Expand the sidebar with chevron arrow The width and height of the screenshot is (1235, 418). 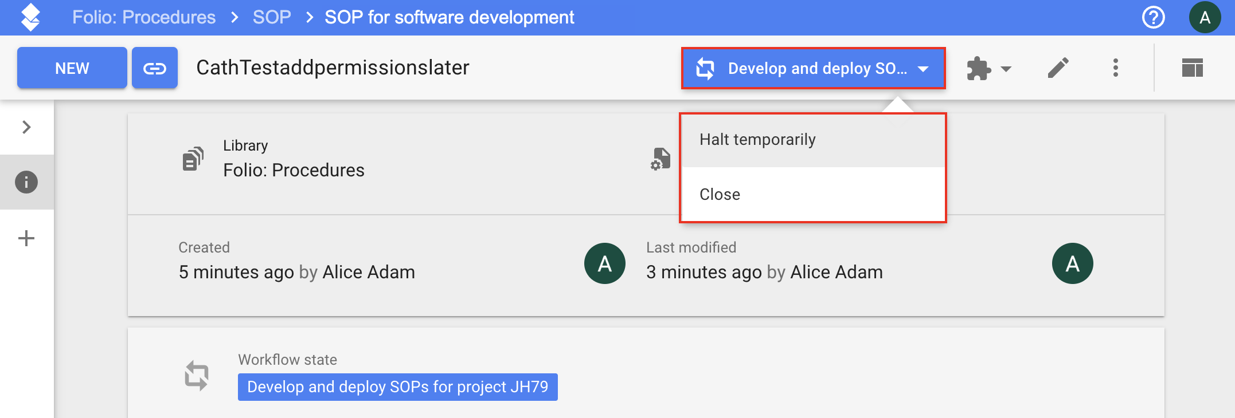click(x=26, y=127)
